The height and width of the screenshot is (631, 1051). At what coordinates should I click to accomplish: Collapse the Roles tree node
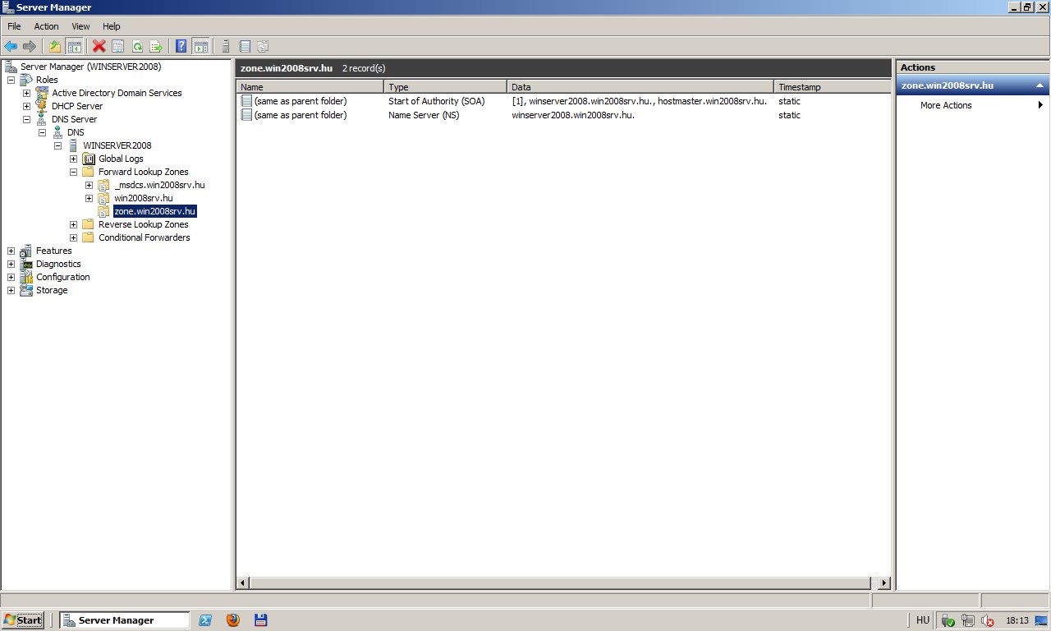point(11,80)
